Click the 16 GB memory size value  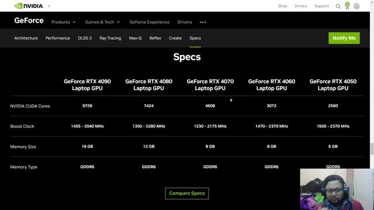point(87,146)
